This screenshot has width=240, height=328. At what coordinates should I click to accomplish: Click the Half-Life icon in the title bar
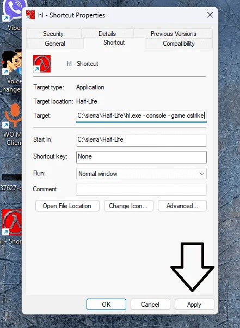pos(30,15)
